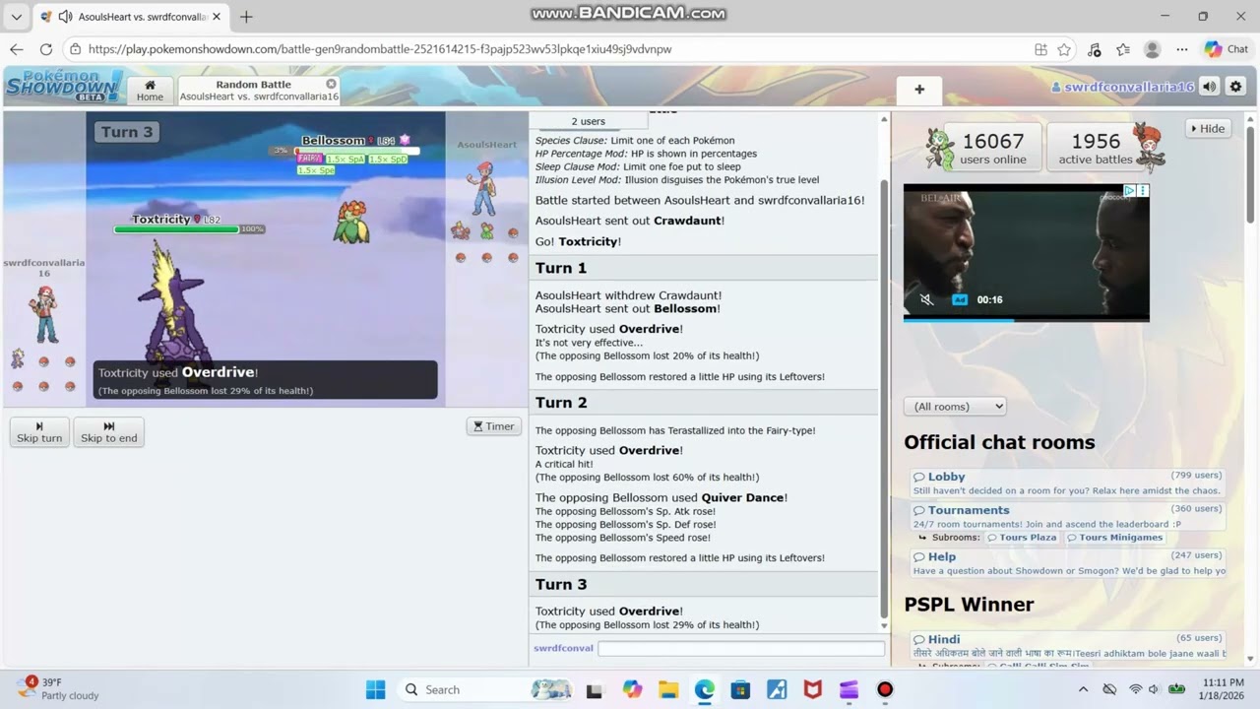
Task: Click the taskbar Search box
Action: point(485,689)
